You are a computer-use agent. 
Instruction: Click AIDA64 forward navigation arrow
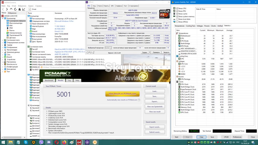click(7, 9)
